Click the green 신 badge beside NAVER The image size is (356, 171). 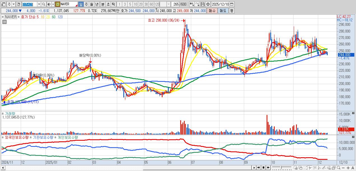tap(57, 4)
